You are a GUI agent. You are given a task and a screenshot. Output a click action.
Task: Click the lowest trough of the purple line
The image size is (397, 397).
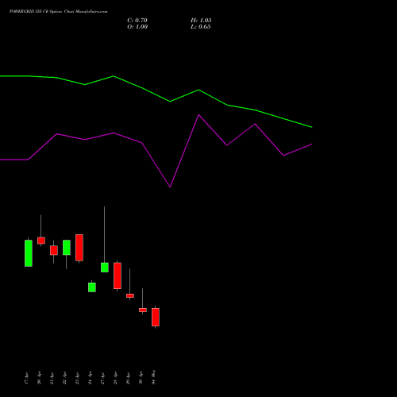tap(170, 187)
